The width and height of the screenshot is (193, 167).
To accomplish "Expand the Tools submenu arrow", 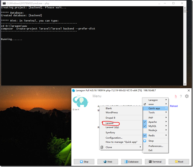I will [x=166, y=112].
